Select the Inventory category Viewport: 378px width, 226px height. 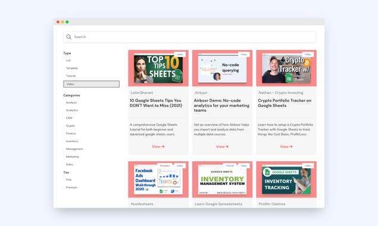coord(72,141)
